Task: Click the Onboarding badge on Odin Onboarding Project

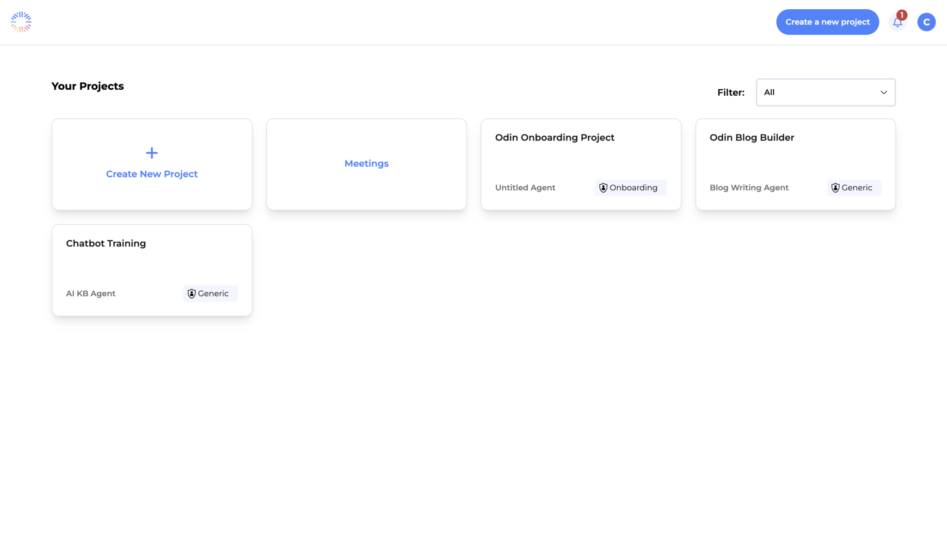Action: [x=630, y=188]
